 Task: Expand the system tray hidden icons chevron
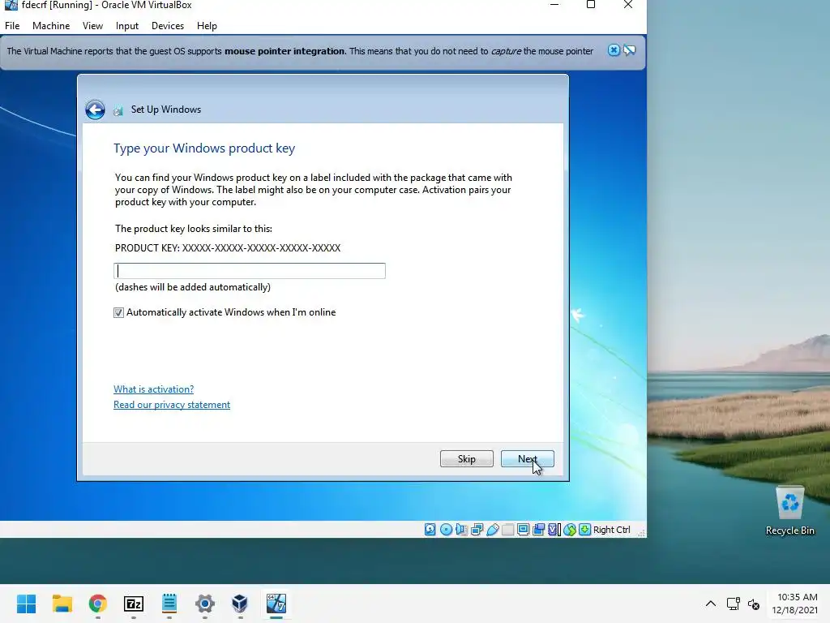pos(711,604)
